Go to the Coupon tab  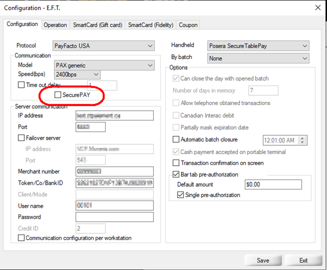(188, 25)
